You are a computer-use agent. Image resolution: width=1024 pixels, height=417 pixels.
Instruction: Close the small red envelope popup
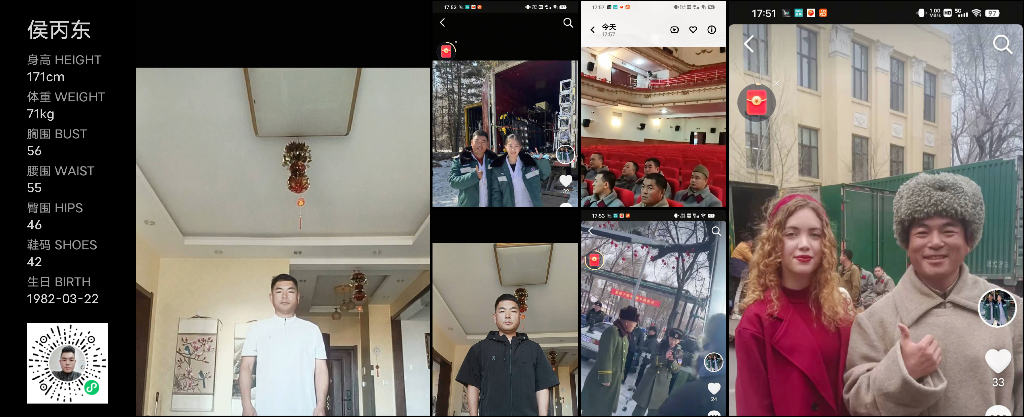point(456,42)
